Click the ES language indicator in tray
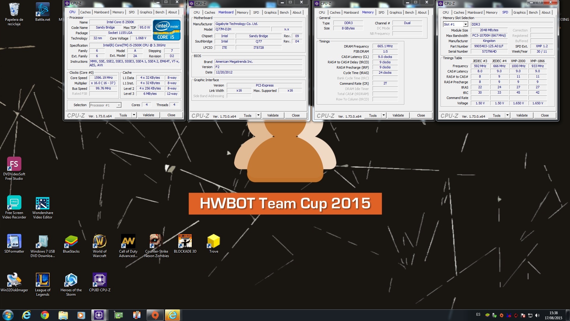Viewport: 570px width, 321px height. coord(478,314)
